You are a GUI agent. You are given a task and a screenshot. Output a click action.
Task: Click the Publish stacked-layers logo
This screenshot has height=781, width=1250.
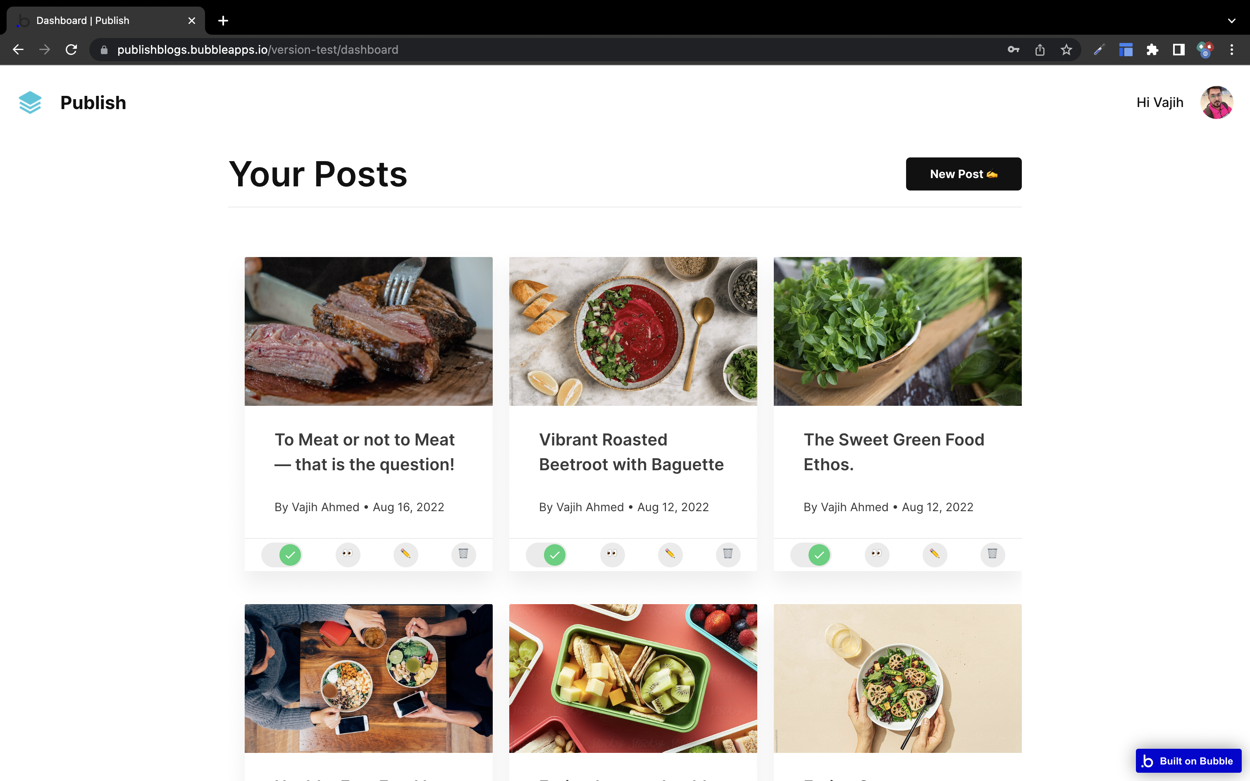click(x=30, y=102)
